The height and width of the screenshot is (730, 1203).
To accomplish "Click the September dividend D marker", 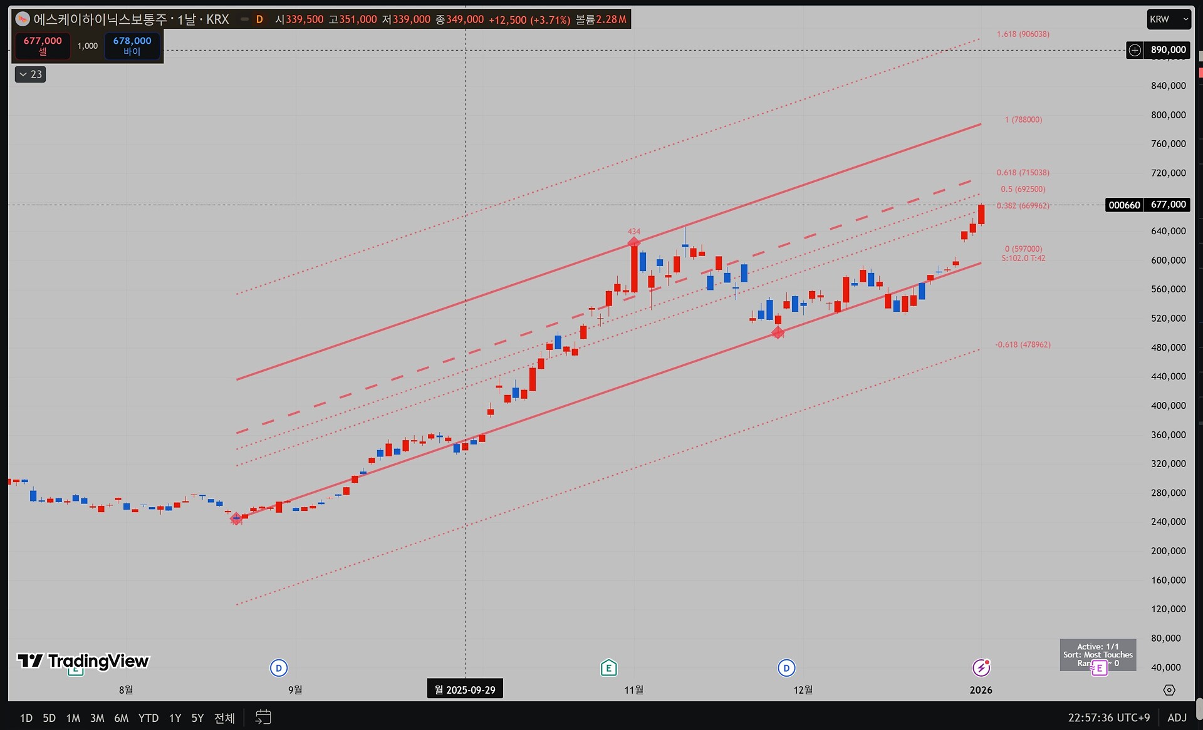I will pyautogui.click(x=279, y=668).
